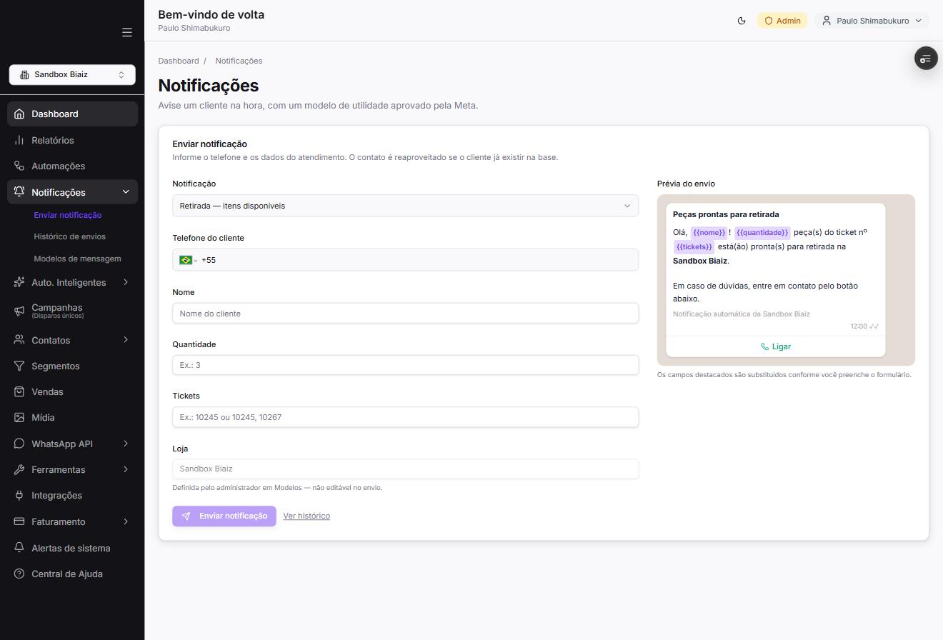
Task: Click the Contatos people icon
Action: coord(19,340)
